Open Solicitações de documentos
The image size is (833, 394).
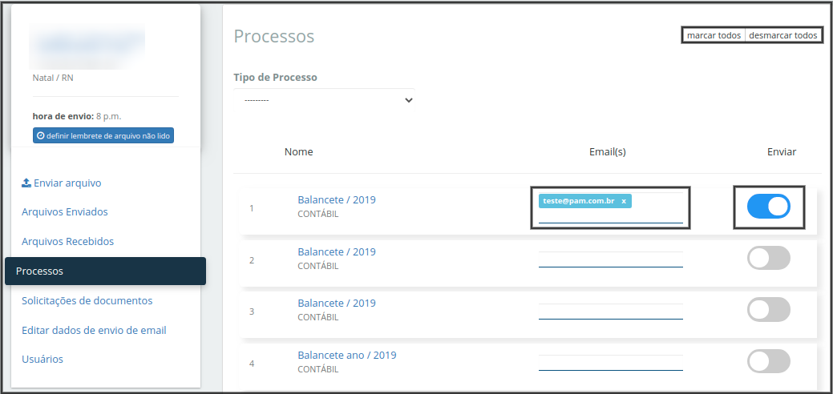click(x=87, y=300)
